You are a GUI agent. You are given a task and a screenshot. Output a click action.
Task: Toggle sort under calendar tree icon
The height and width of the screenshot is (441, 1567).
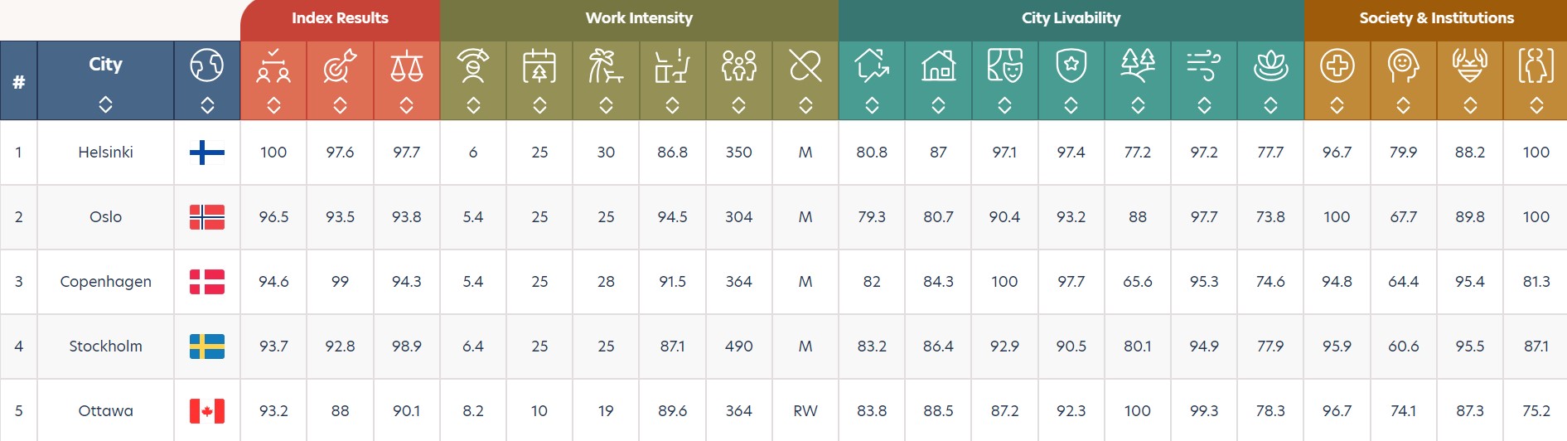(539, 105)
